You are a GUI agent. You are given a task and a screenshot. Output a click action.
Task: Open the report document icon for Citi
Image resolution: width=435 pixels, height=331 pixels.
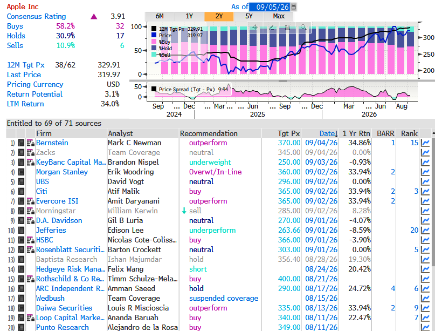point(21,192)
